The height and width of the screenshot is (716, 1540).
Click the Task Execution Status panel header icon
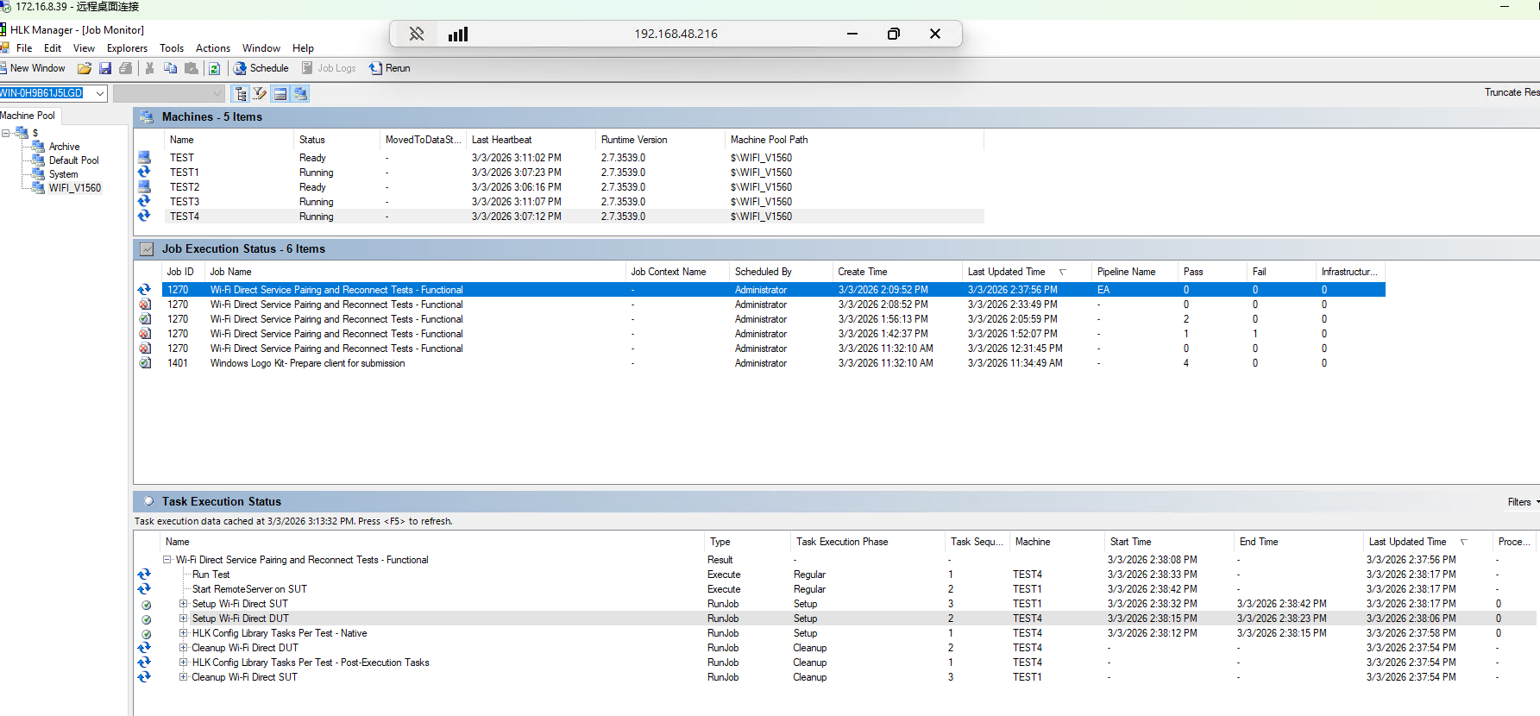[148, 501]
